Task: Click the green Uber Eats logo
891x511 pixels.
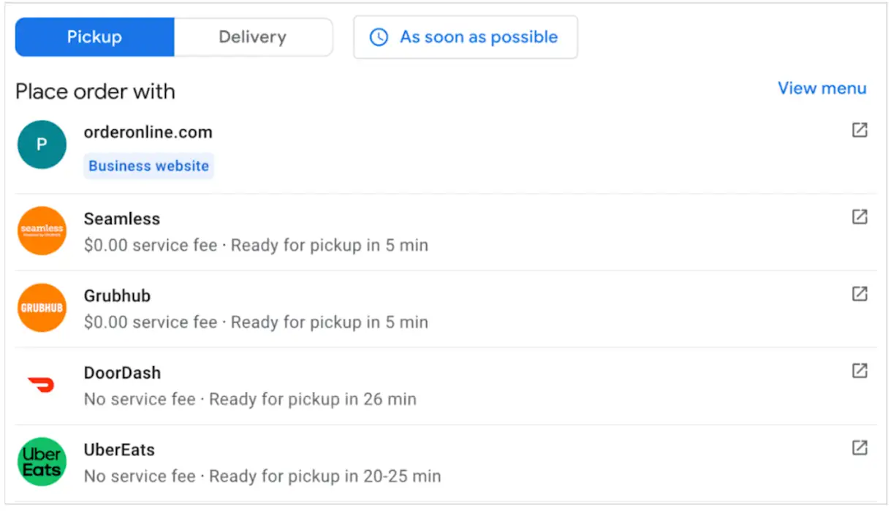Action: [42, 462]
